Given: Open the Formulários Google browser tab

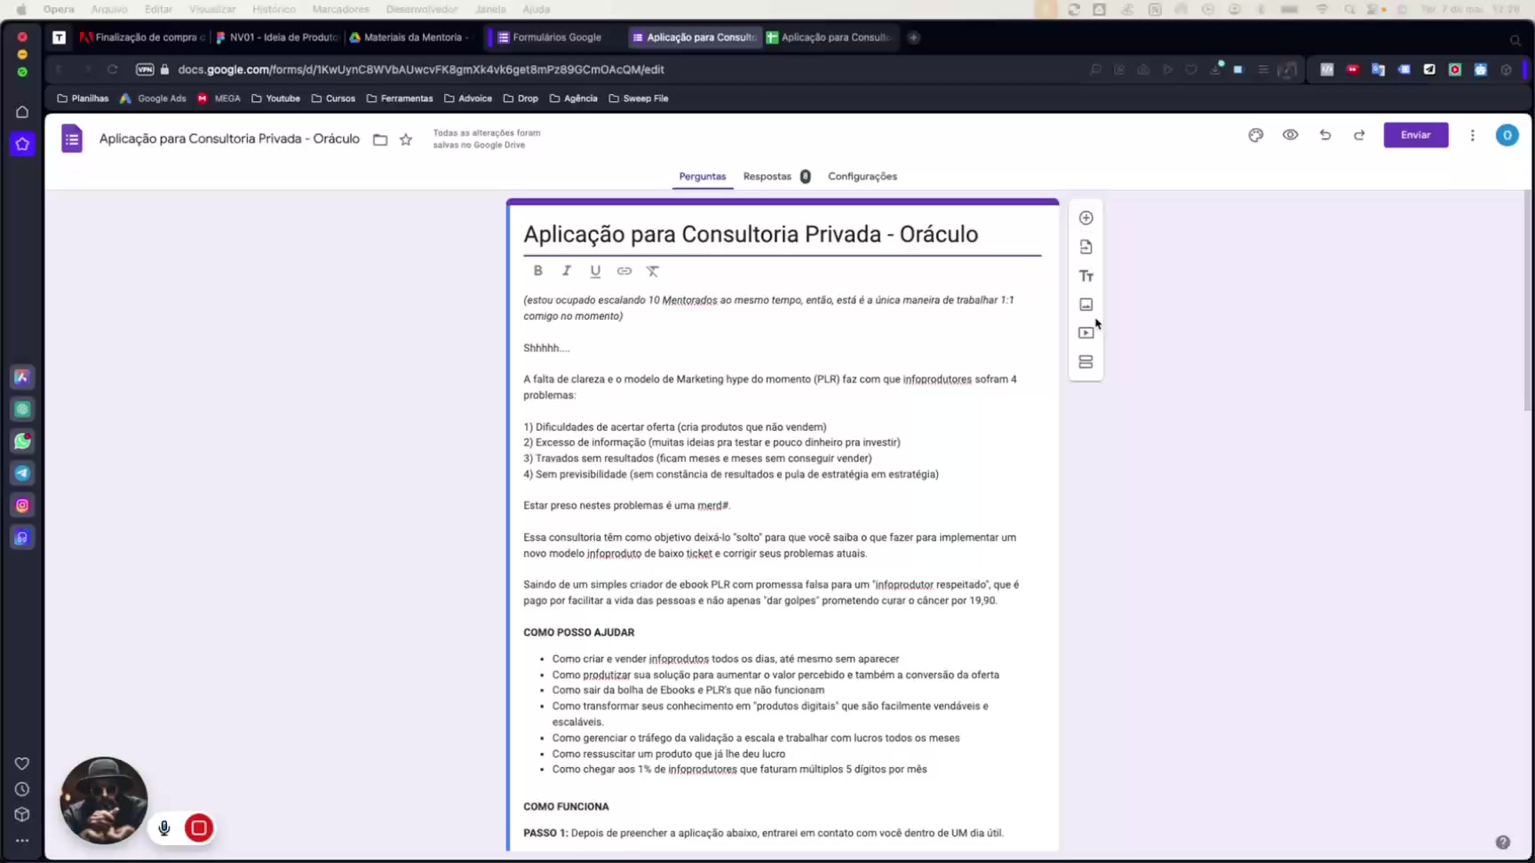Looking at the screenshot, I should pyautogui.click(x=555, y=37).
